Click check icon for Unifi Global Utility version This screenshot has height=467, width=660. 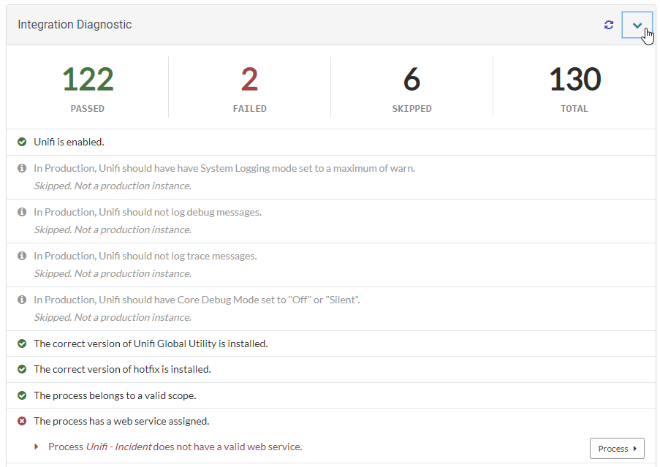[x=22, y=343]
